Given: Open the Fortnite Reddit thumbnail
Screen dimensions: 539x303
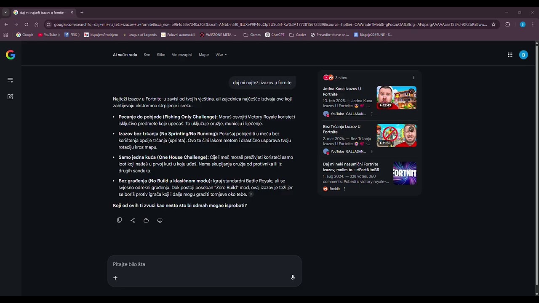Looking at the screenshot, I should point(405,173).
